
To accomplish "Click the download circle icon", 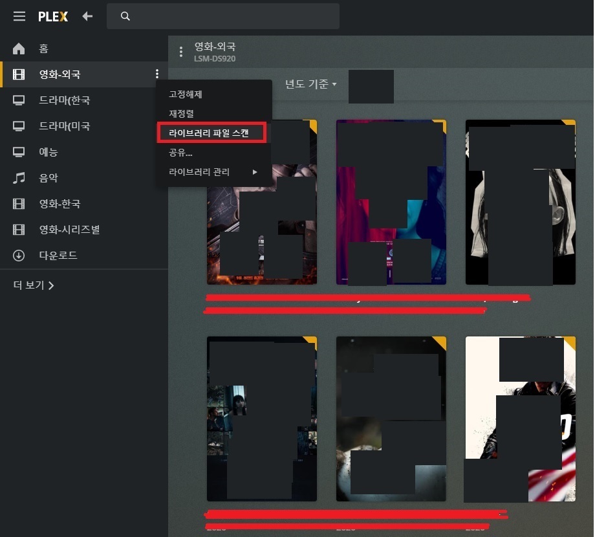I will pyautogui.click(x=19, y=256).
